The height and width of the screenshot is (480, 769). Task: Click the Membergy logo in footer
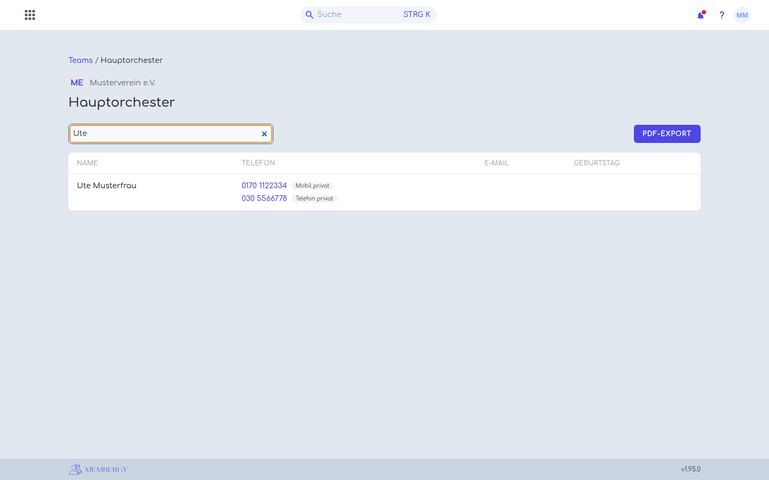pyautogui.click(x=98, y=469)
